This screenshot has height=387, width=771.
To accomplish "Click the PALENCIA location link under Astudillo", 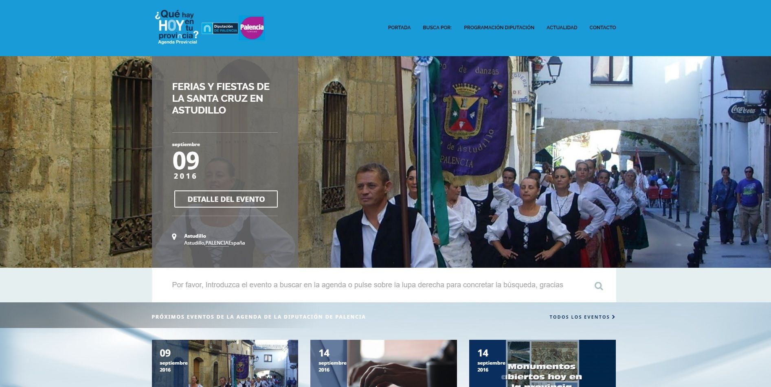I will 217,243.
